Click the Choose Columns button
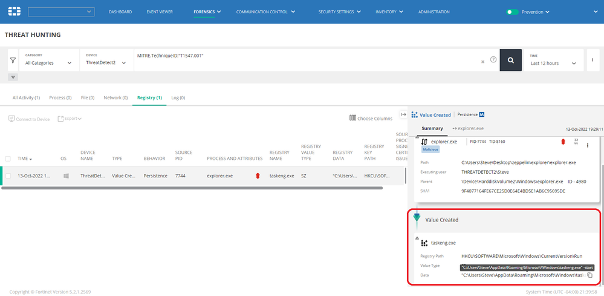This screenshot has width=604, height=296. pos(371,118)
